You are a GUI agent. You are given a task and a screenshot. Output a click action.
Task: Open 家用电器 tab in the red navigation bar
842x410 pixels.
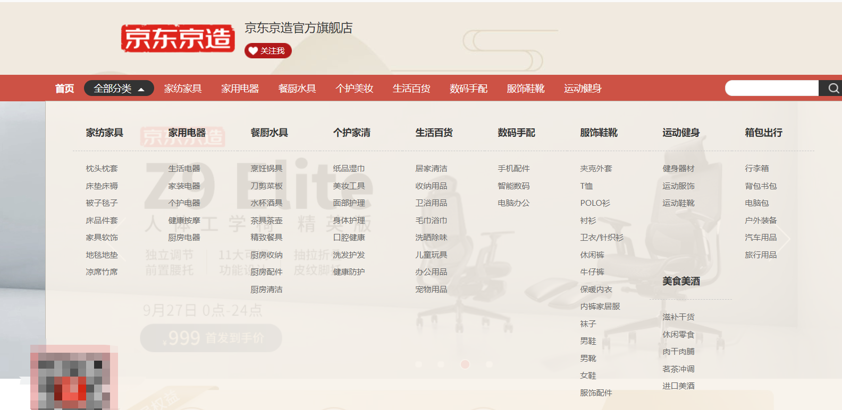[x=240, y=88]
